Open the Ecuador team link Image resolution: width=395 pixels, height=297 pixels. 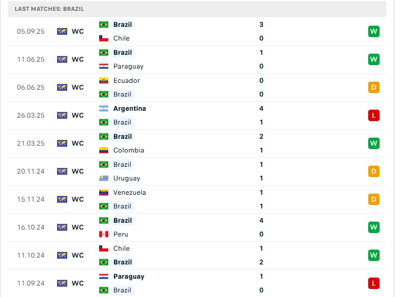pos(127,81)
